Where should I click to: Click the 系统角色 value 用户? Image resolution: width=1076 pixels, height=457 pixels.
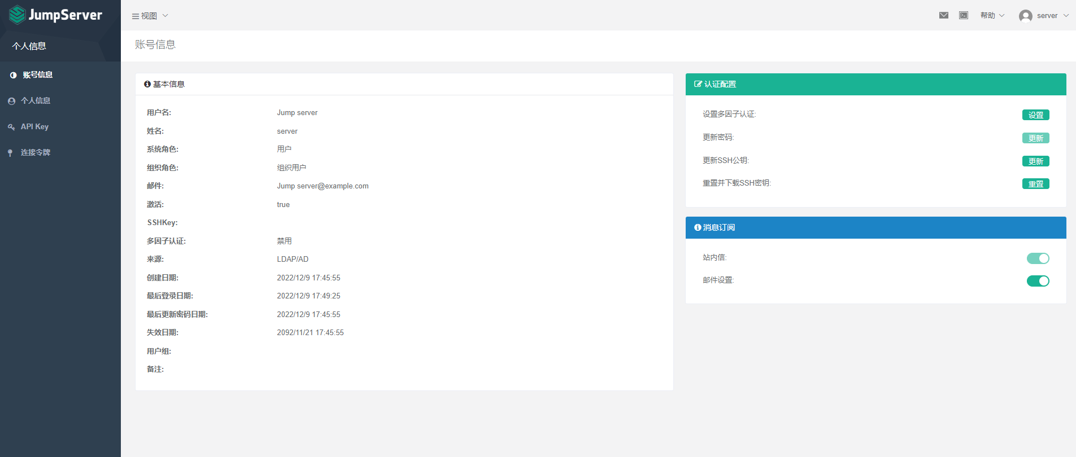(284, 150)
